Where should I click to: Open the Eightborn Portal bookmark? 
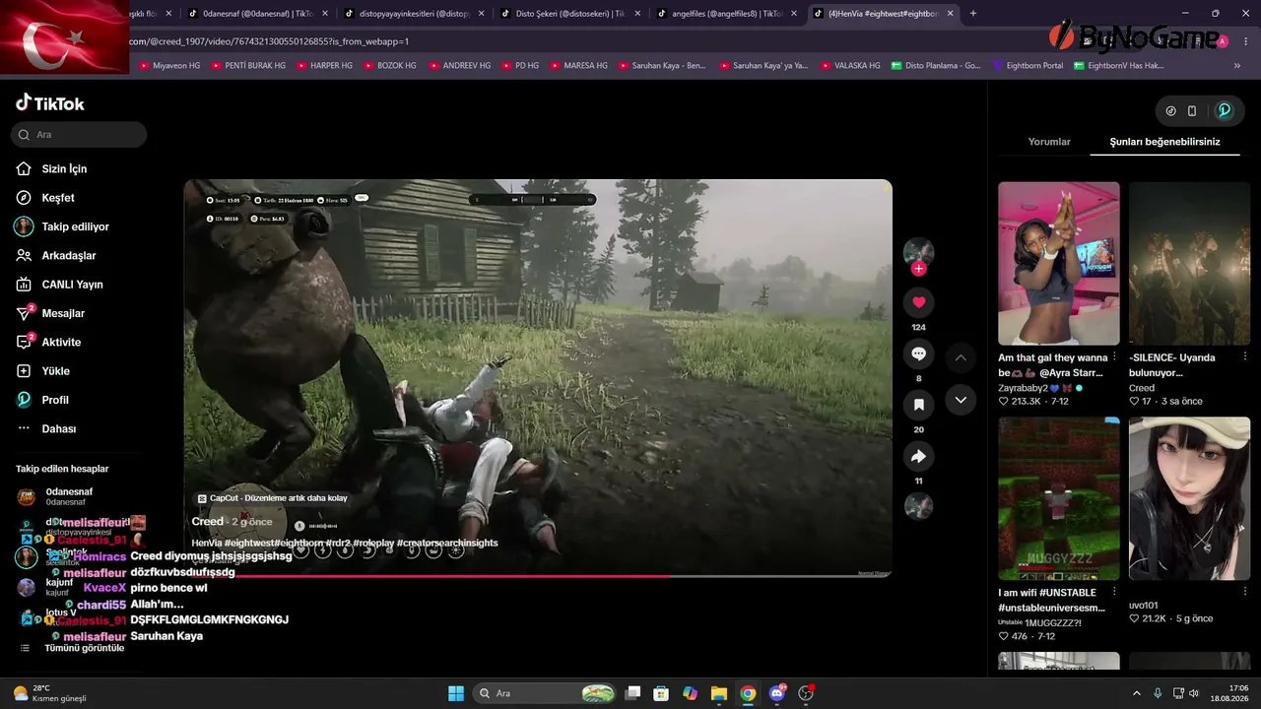click(x=1027, y=66)
